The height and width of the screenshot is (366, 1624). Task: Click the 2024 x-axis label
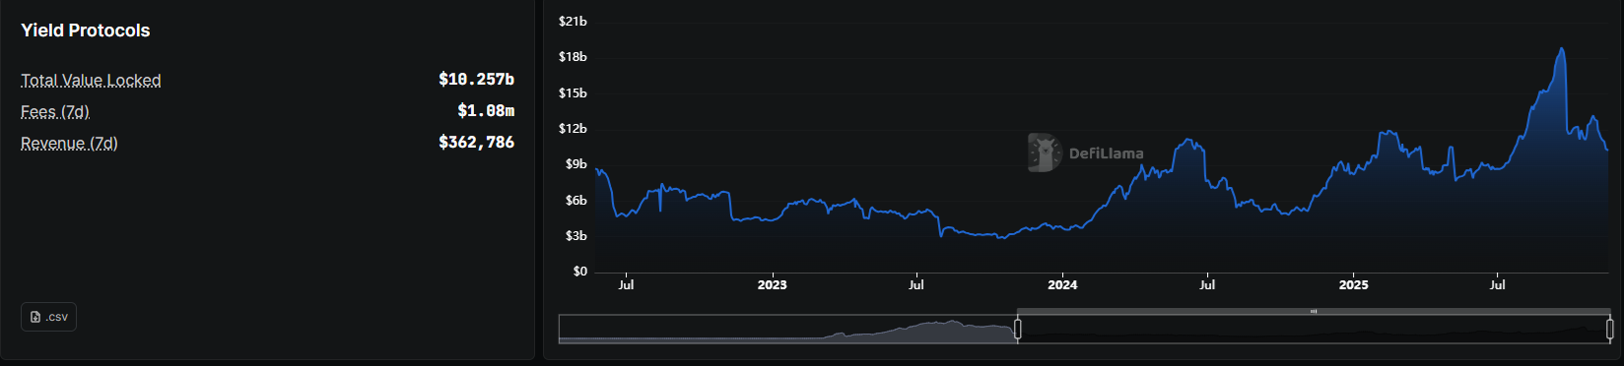1062,284
